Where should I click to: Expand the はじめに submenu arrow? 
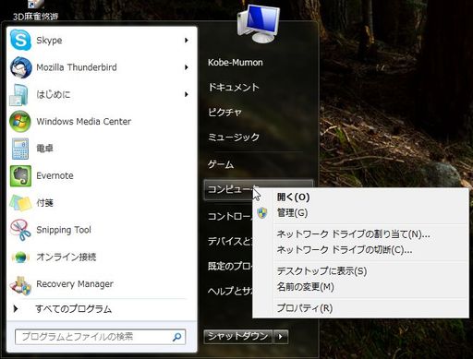click(x=187, y=94)
